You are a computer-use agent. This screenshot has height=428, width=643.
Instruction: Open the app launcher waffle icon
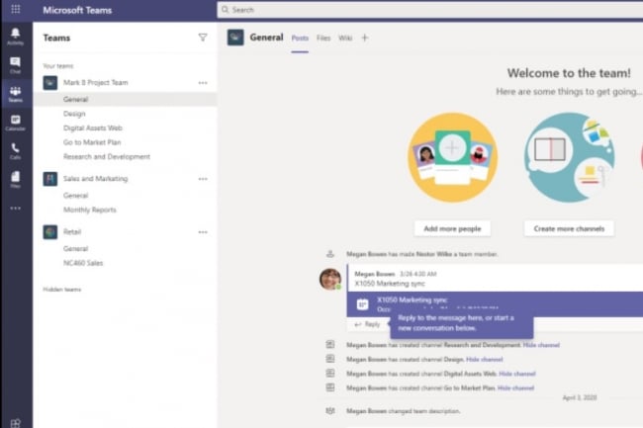coord(16,9)
